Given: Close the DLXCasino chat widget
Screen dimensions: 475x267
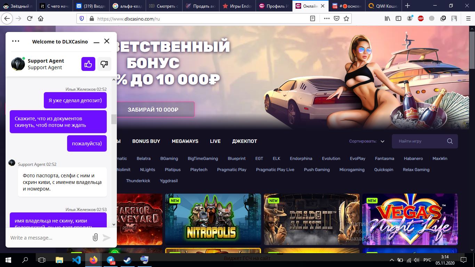Looking at the screenshot, I should click(x=107, y=41).
